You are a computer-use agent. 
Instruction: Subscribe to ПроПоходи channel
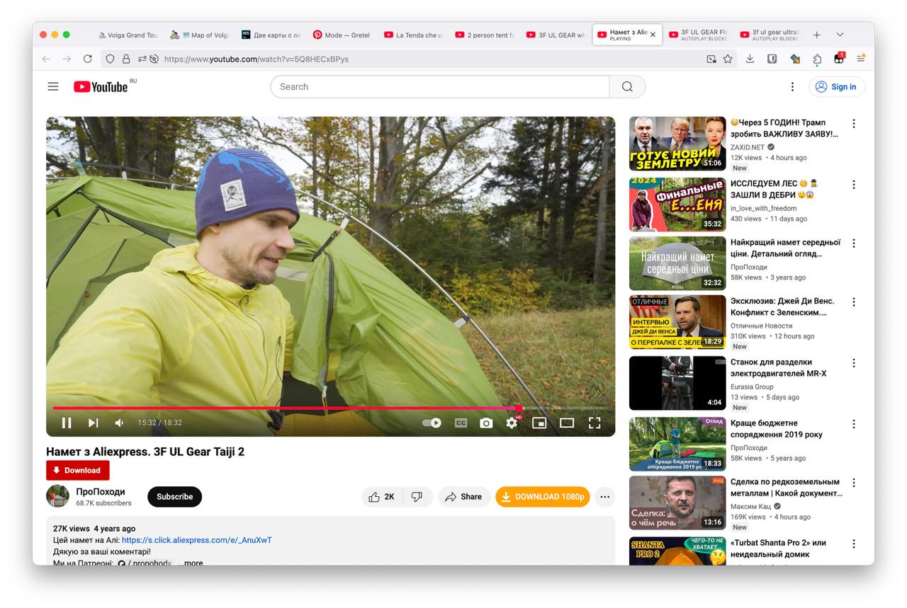[174, 497]
